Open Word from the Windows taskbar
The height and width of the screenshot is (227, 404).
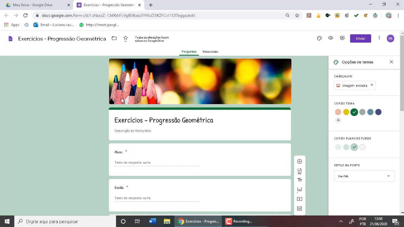pos(152,221)
